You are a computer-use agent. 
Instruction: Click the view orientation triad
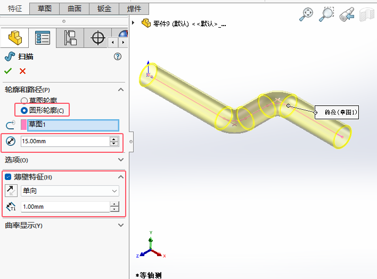(151, 245)
